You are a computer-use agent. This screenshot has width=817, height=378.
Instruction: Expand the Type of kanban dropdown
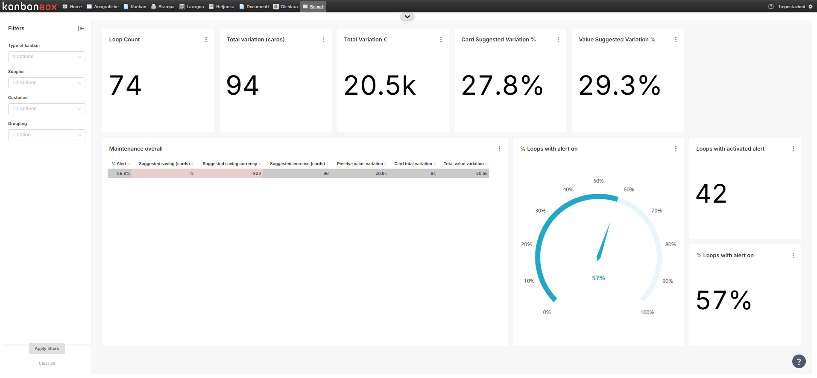click(47, 57)
